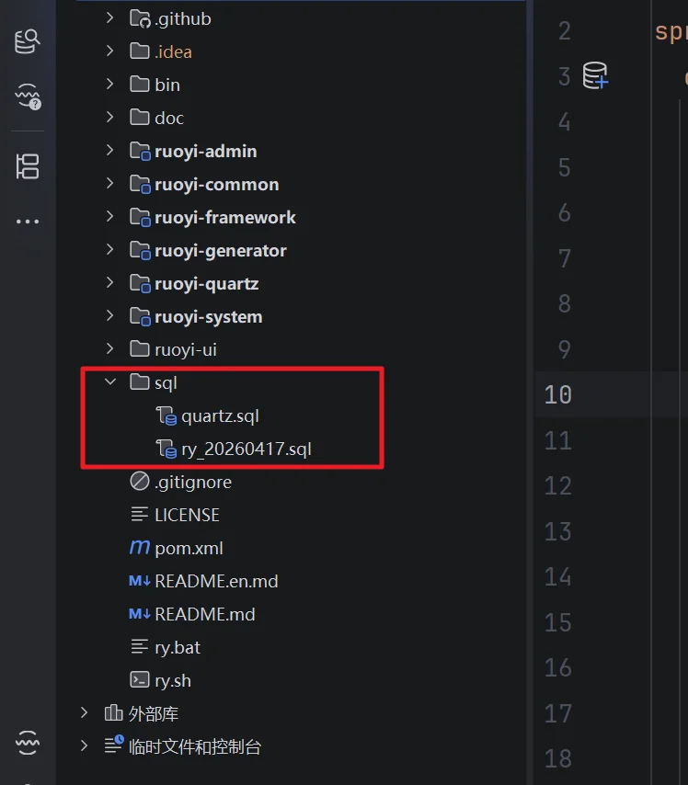Screen dimensions: 688x785
Task: Open the bottom-left AI squiggle face icon
Action: (x=28, y=743)
